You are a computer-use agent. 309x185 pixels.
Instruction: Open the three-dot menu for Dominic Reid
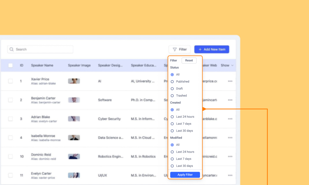(x=230, y=156)
